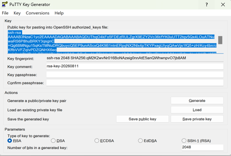The height and width of the screenshot is (156, 231).
Task: Open the File menu
Action: (x=5, y=13)
